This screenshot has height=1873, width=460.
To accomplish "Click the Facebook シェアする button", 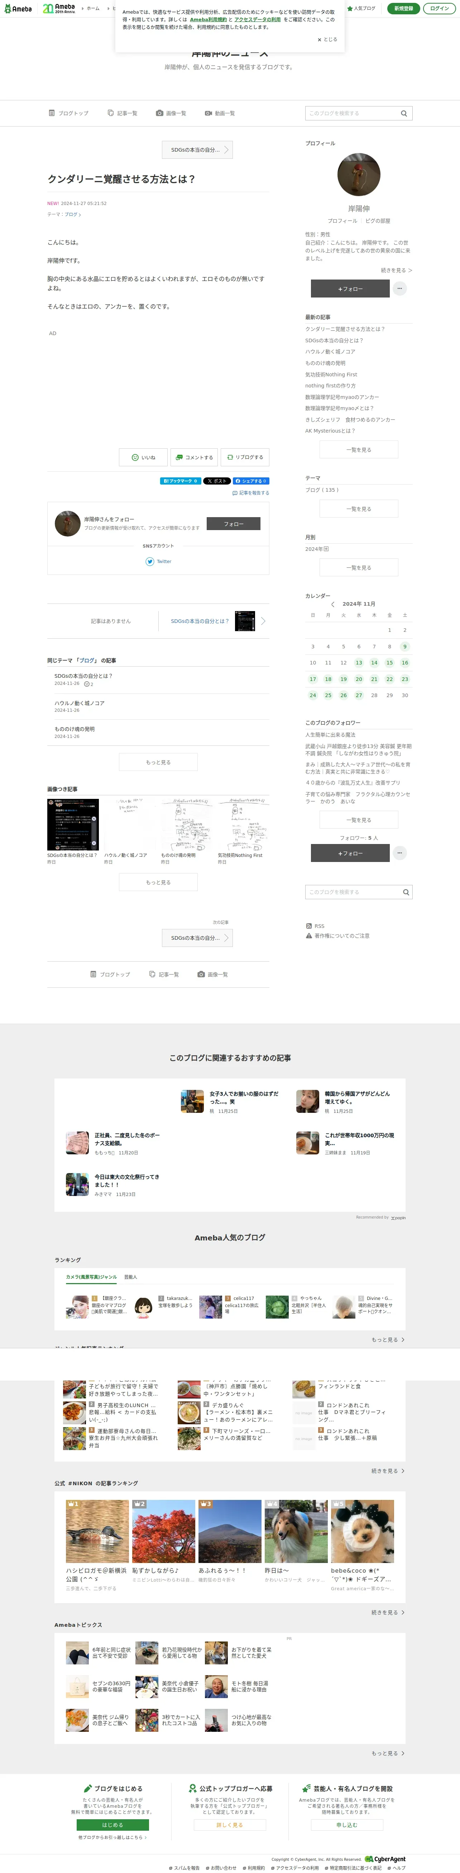I will coord(251,481).
